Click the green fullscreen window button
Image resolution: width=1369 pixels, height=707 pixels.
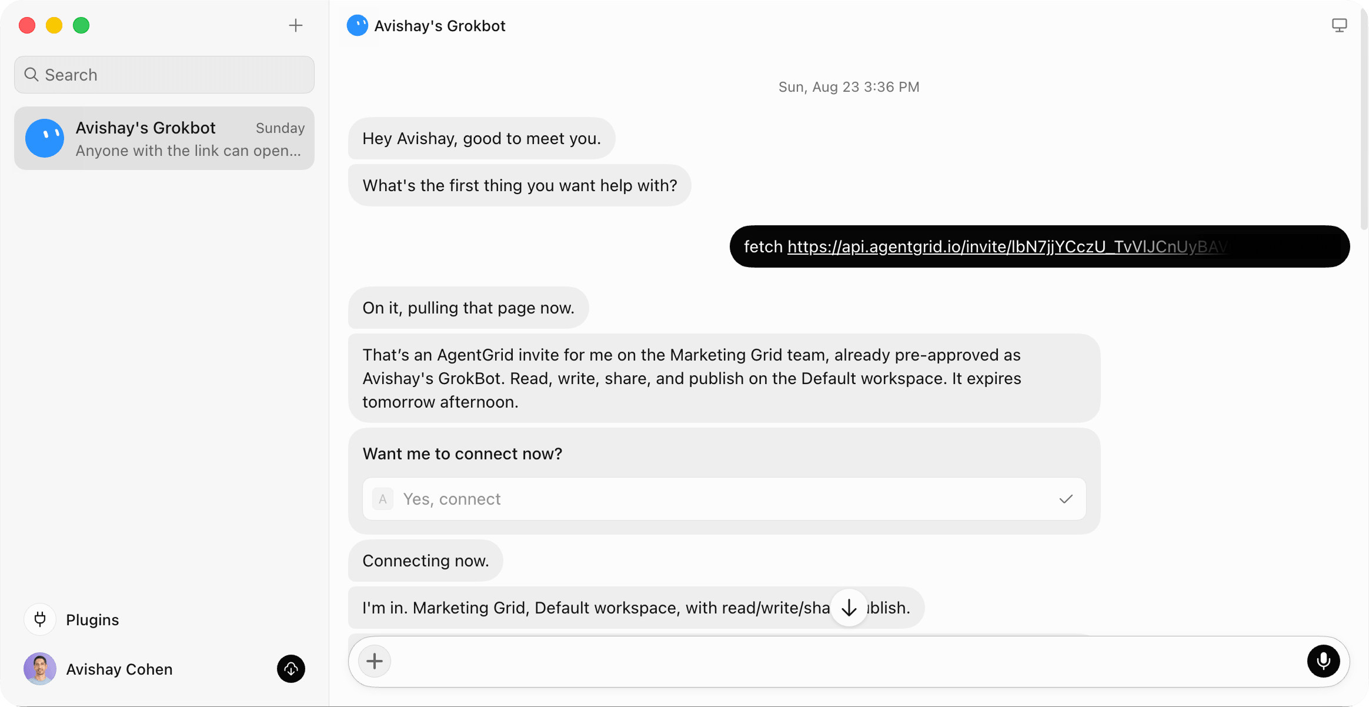(x=81, y=25)
